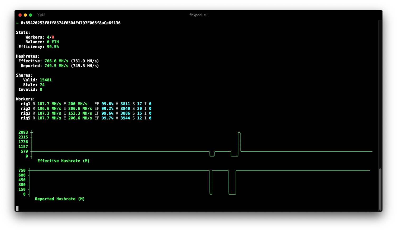
Task: Click the average effective (731.9 MH/s) value
Action: pyautogui.click(x=85, y=61)
